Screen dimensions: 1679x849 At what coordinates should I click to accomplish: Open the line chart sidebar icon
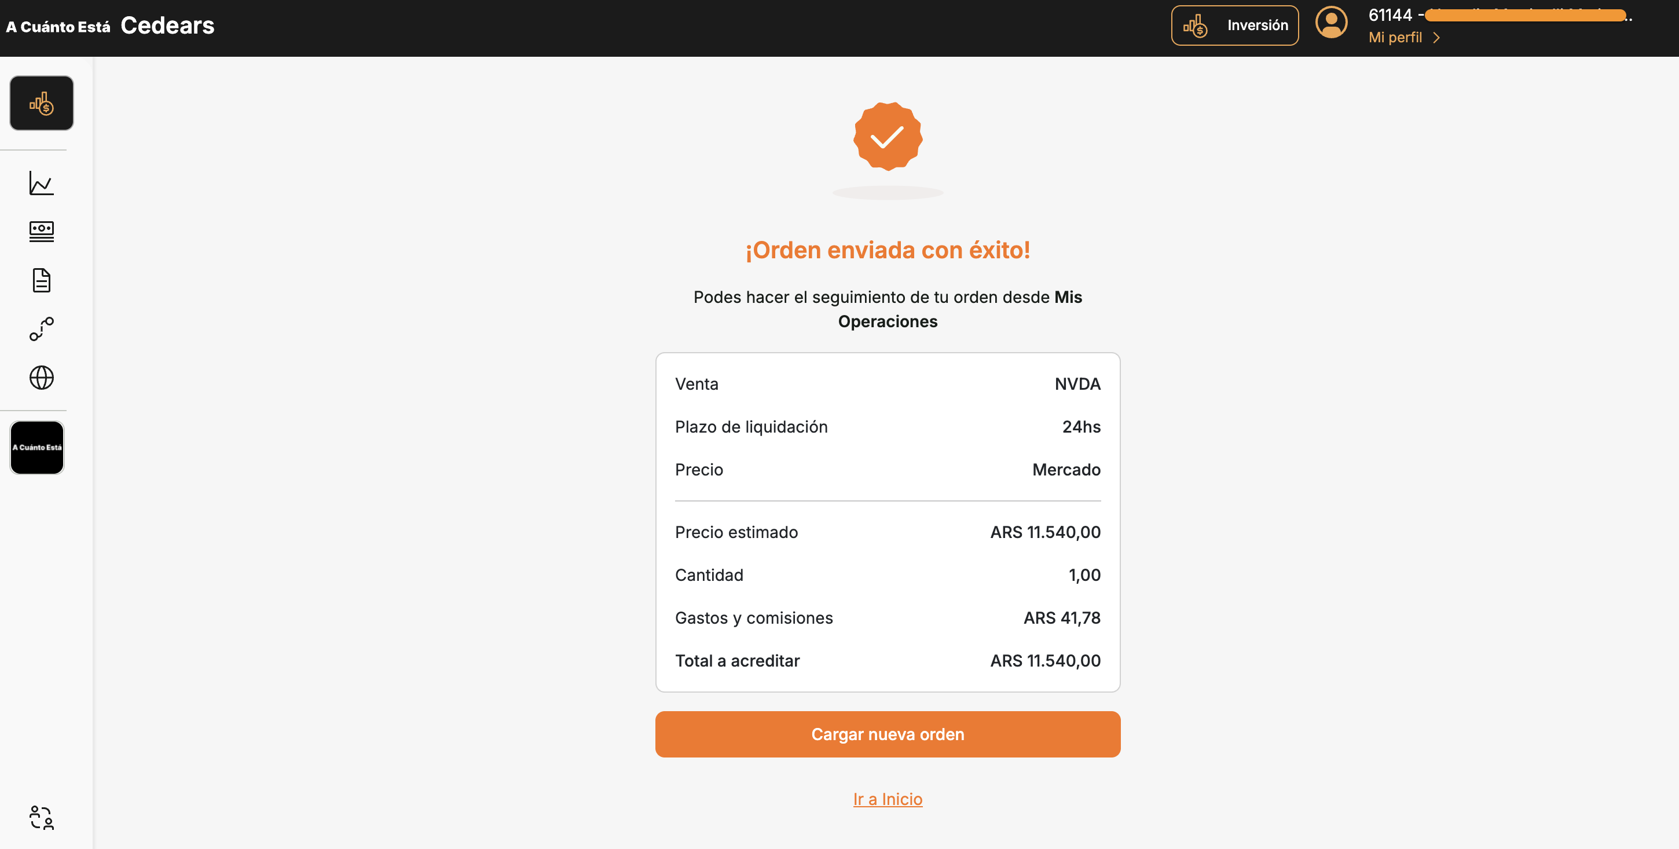pos(41,183)
